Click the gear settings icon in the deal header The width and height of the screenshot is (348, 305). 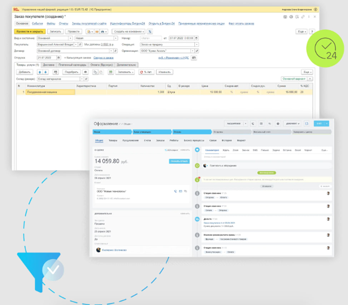tap(278, 124)
